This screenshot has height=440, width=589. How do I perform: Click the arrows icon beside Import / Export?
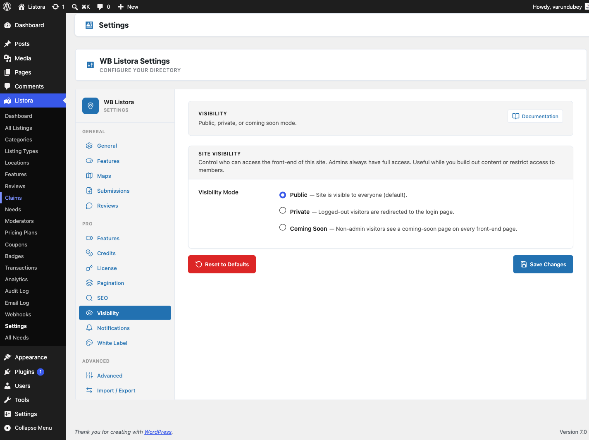[89, 390]
